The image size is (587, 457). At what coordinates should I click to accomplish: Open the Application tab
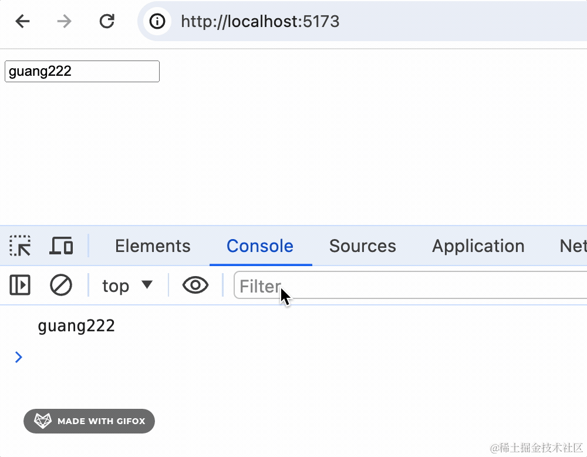coord(478,246)
